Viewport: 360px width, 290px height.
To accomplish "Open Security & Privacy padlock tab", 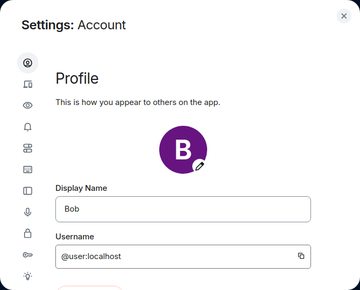I will pyautogui.click(x=28, y=233).
